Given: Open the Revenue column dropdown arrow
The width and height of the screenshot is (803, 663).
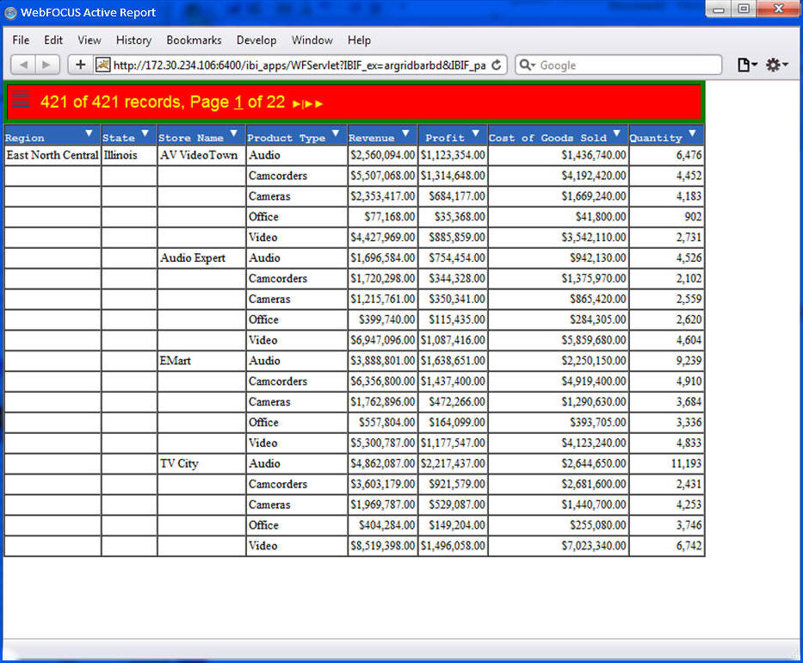Looking at the screenshot, I should tap(405, 133).
